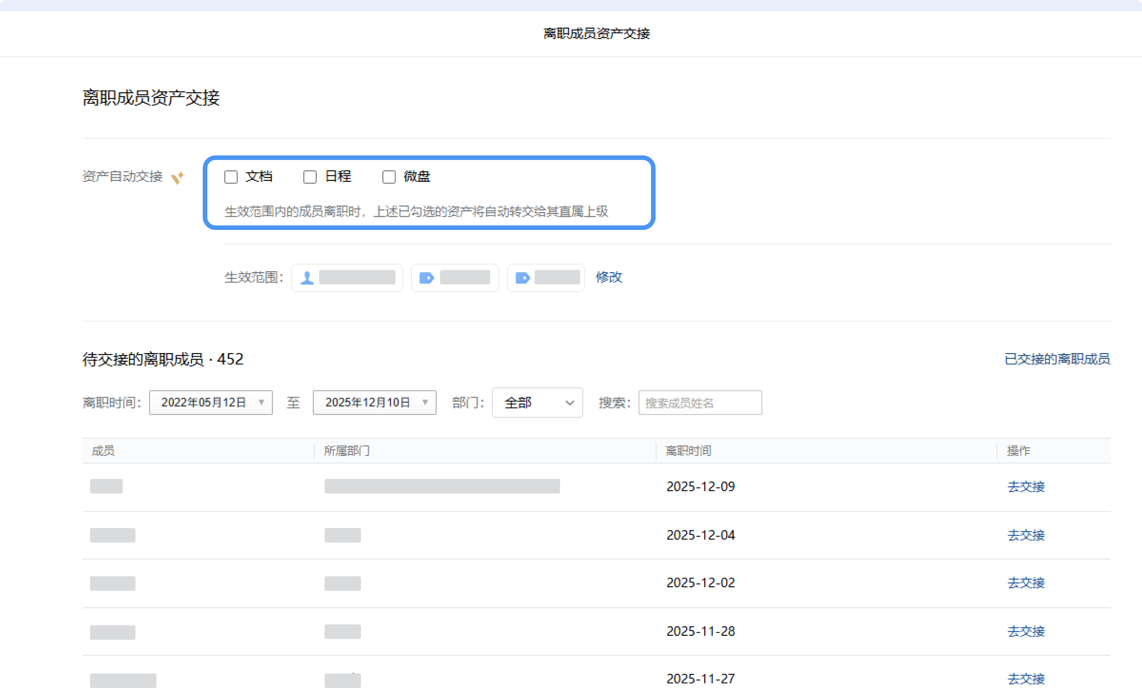Click the date cell 2025-12-04
The image size is (1142, 698).
[x=701, y=535]
